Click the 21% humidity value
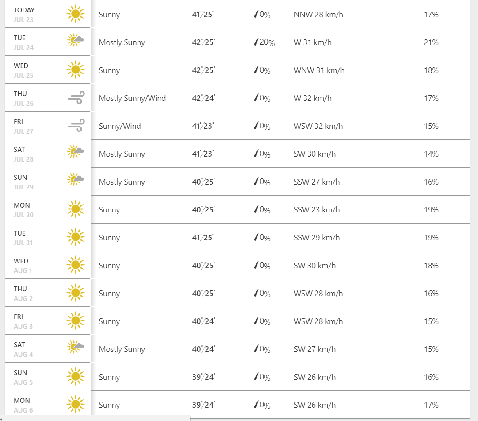Screen dimensions: 478x421 click(431, 42)
